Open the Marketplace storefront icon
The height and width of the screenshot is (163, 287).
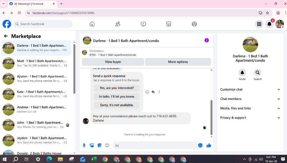[x=169, y=24]
